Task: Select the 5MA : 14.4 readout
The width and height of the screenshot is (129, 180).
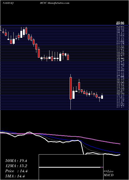Action: tap(15, 176)
